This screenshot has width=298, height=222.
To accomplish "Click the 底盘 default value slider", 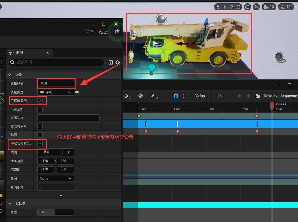I will click(x=55, y=212).
